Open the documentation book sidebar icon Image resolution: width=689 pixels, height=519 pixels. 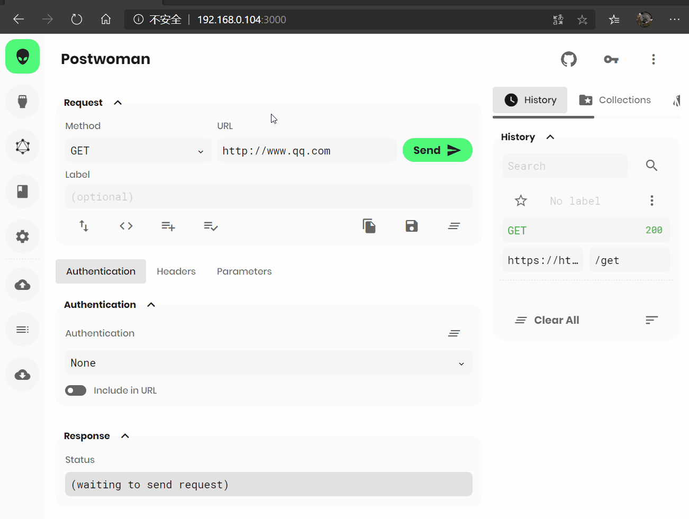click(22, 191)
